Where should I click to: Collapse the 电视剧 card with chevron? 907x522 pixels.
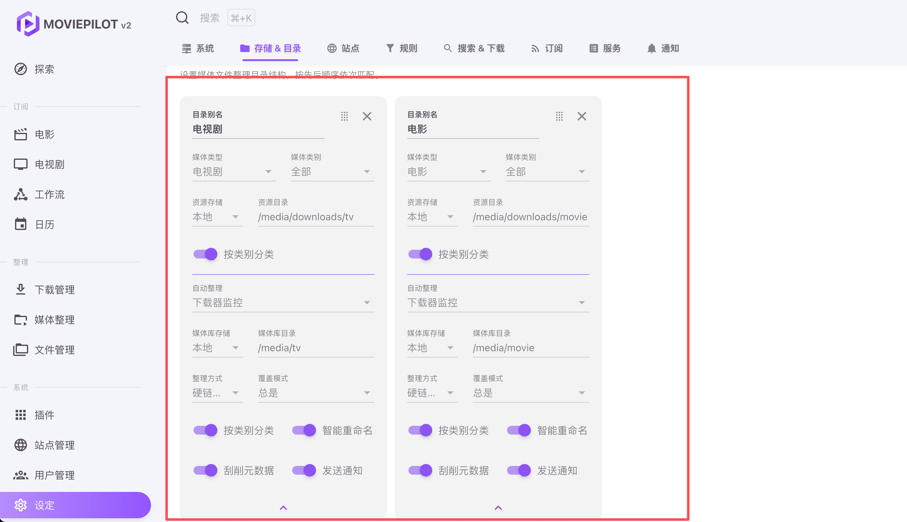point(283,508)
